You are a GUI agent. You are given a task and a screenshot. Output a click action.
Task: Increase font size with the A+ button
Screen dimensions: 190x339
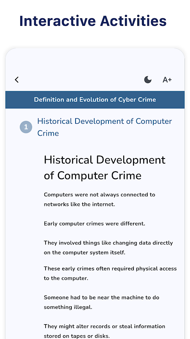(167, 80)
